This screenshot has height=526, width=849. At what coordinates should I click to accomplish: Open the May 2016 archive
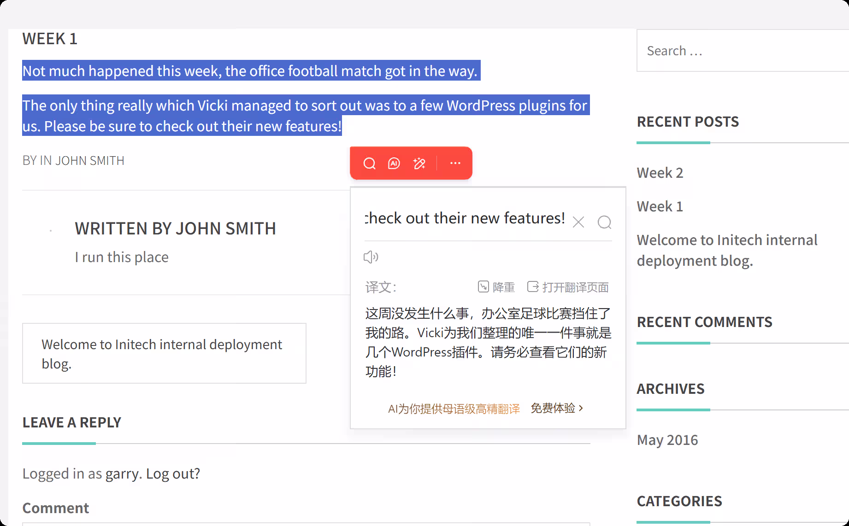667,440
